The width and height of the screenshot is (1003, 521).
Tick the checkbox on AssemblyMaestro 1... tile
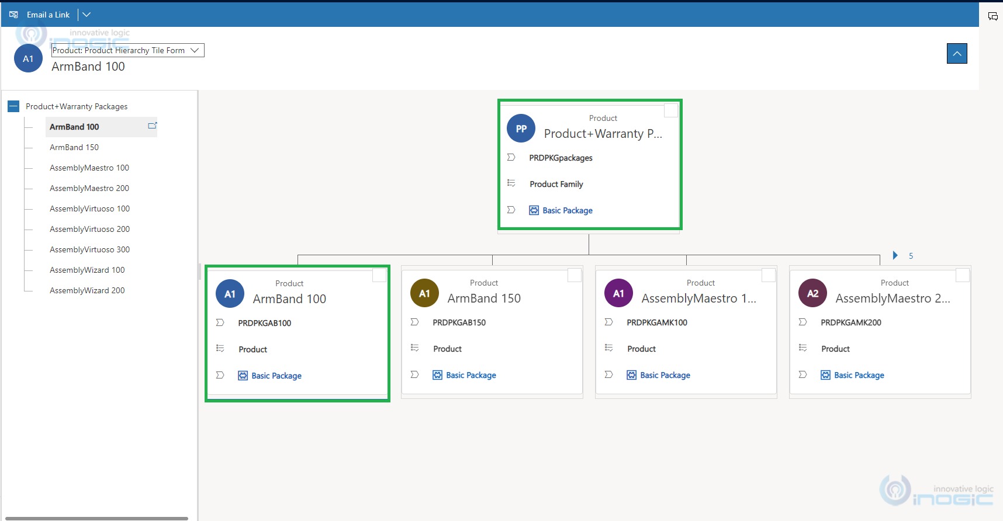(769, 275)
